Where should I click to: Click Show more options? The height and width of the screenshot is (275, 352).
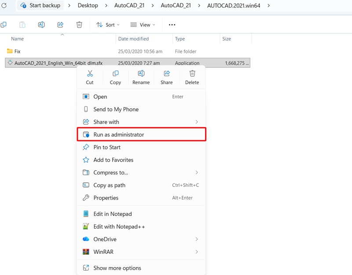tap(117, 268)
